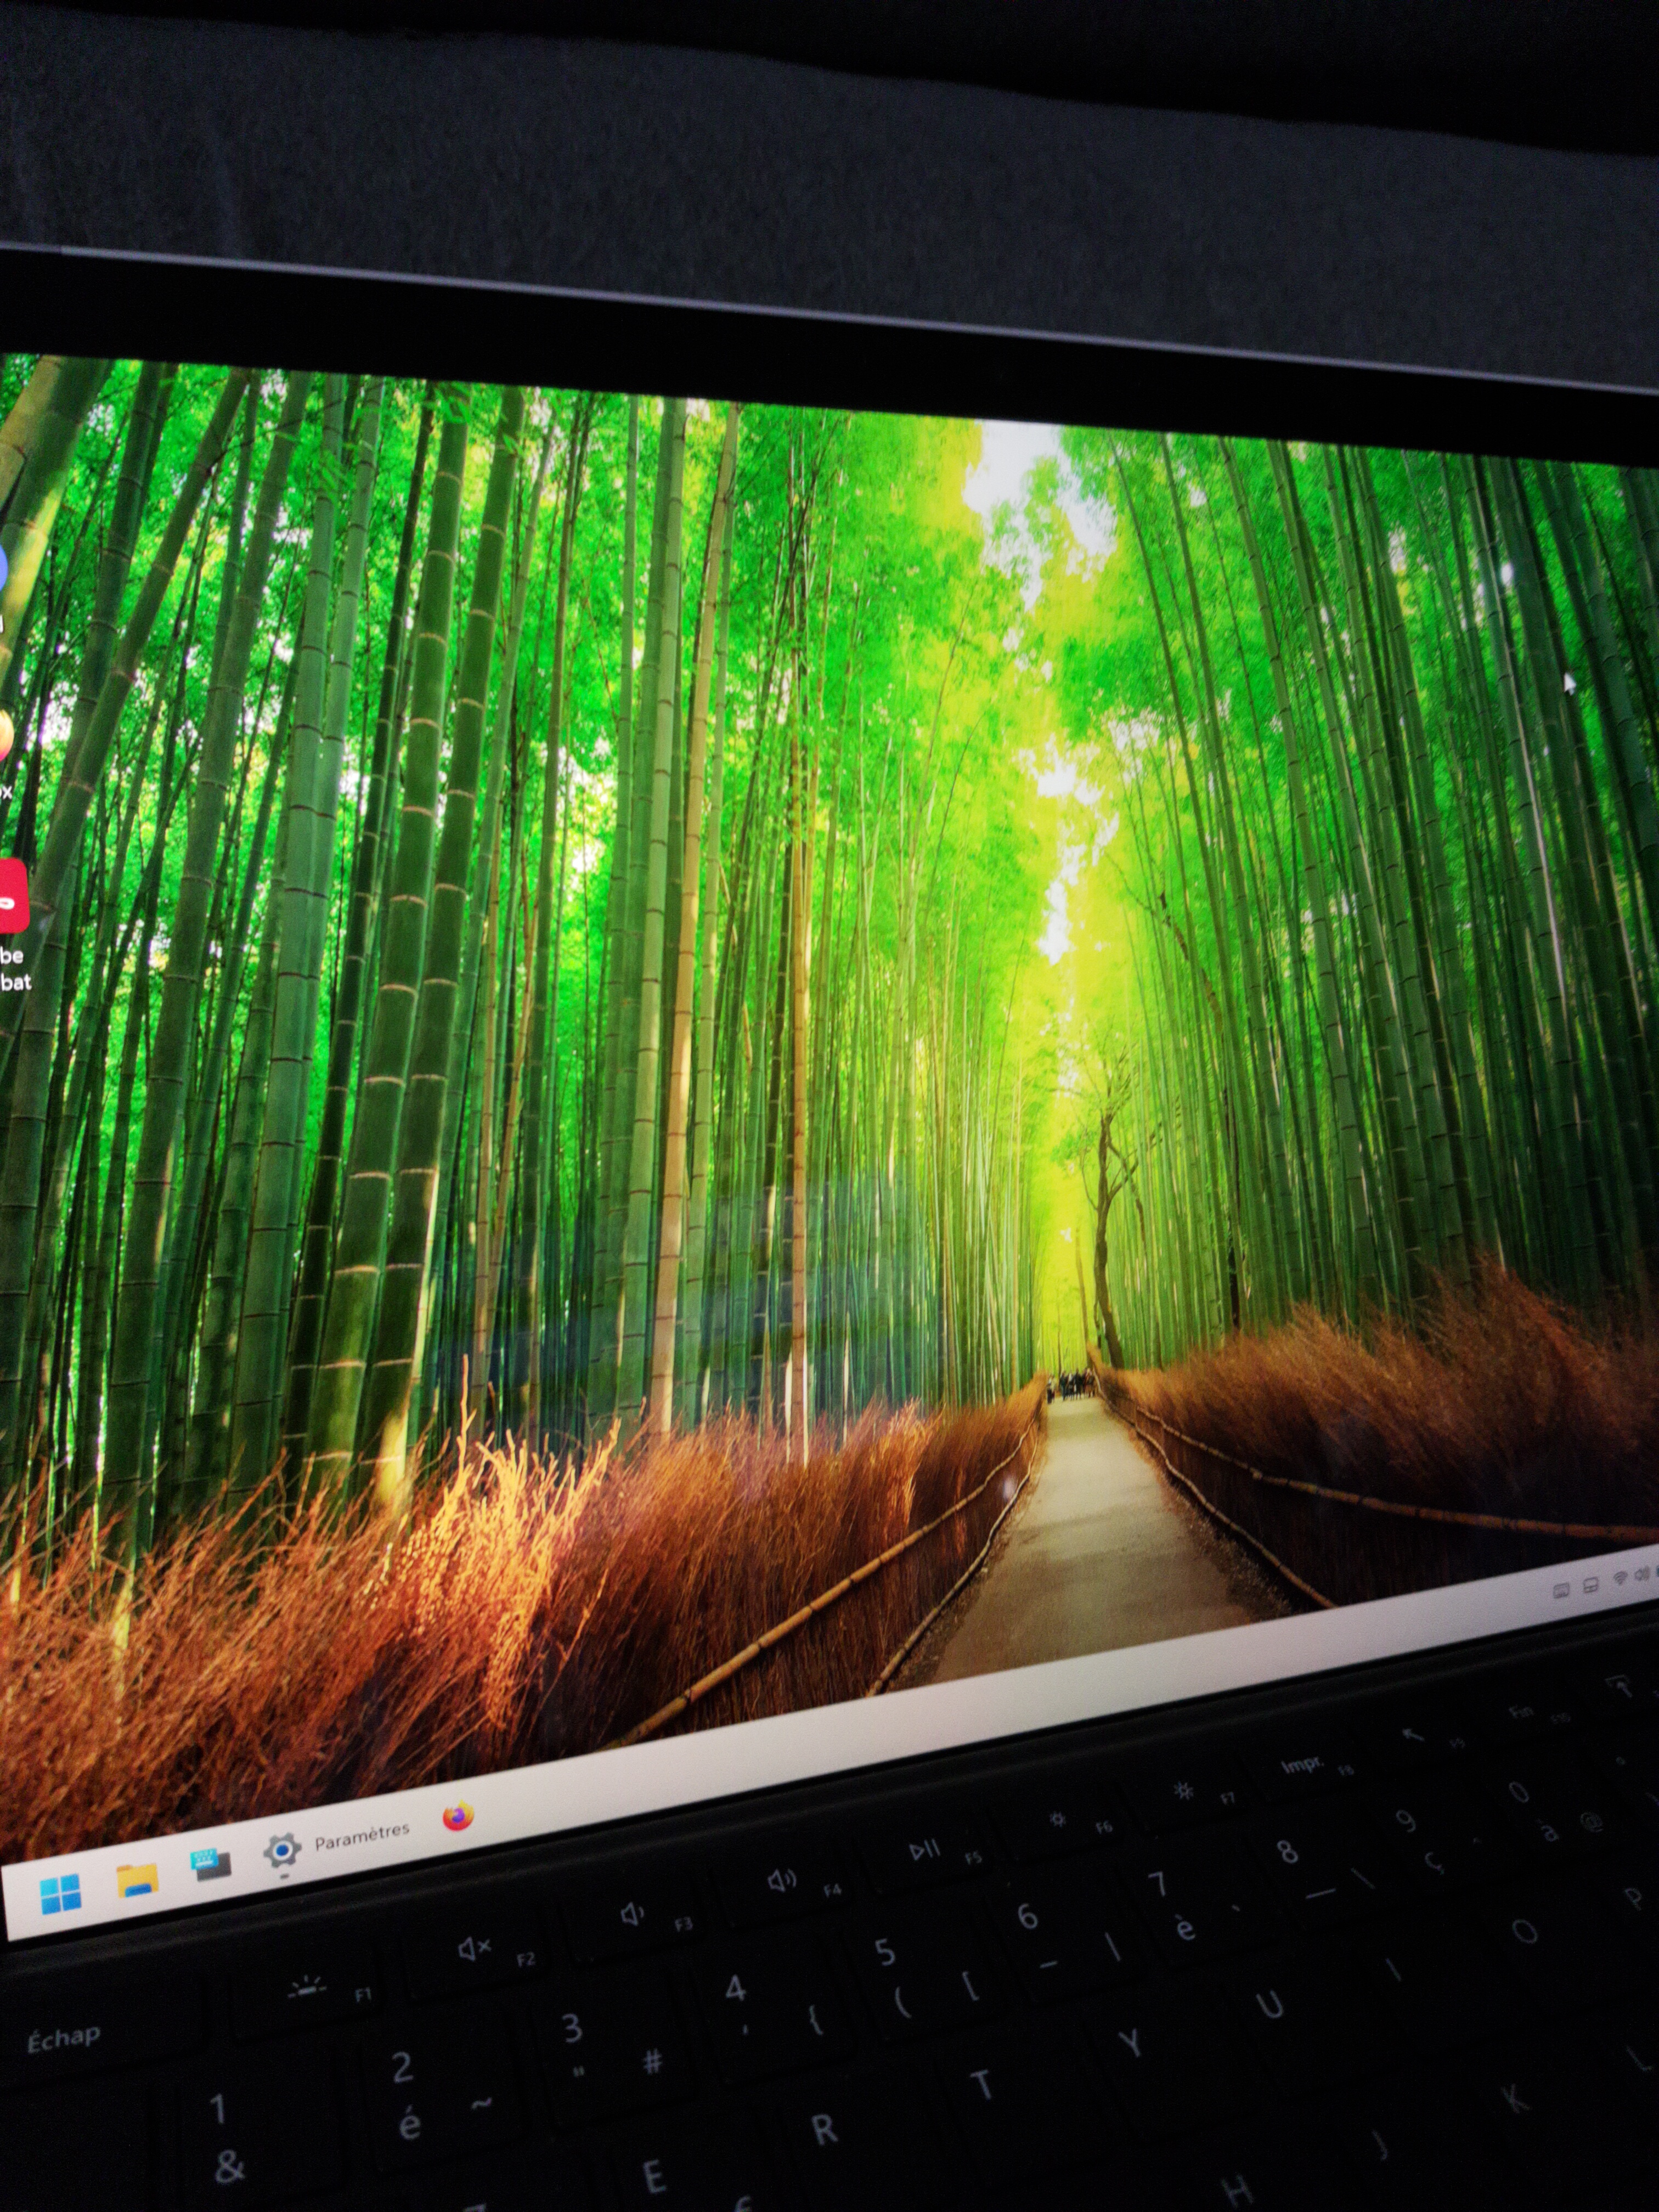The image size is (1659, 2212).
Task: Click the Wi-Fi icon in system tray
Action: (1620, 1577)
